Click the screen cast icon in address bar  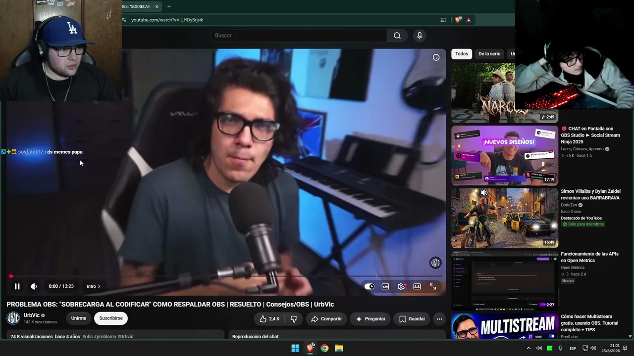coord(443,20)
